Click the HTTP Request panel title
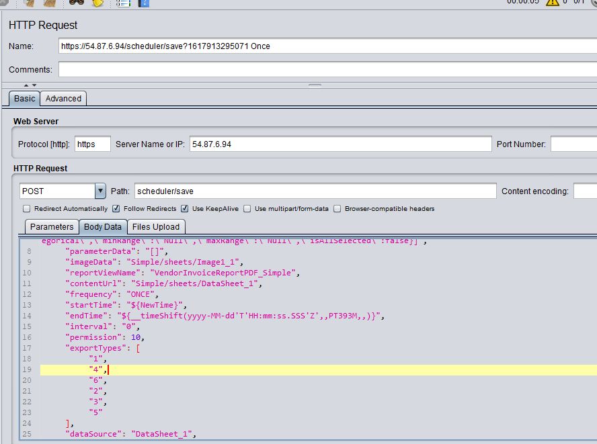Screen dimensions: 597x444 click(x=43, y=25)
